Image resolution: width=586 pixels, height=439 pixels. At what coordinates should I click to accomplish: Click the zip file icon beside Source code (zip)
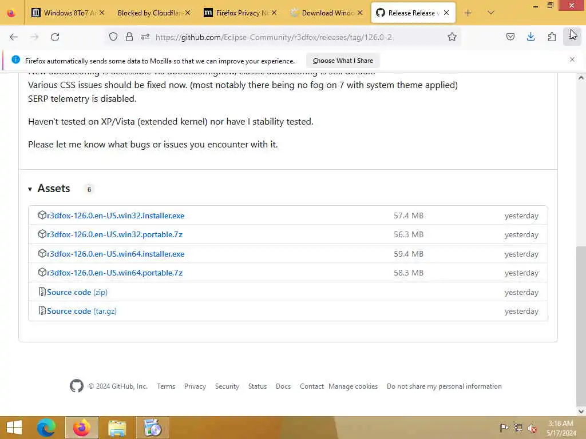42,292
